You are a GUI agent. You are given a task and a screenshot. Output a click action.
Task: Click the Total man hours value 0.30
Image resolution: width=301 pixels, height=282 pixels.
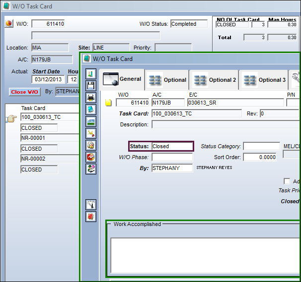[x=282, y=37]
